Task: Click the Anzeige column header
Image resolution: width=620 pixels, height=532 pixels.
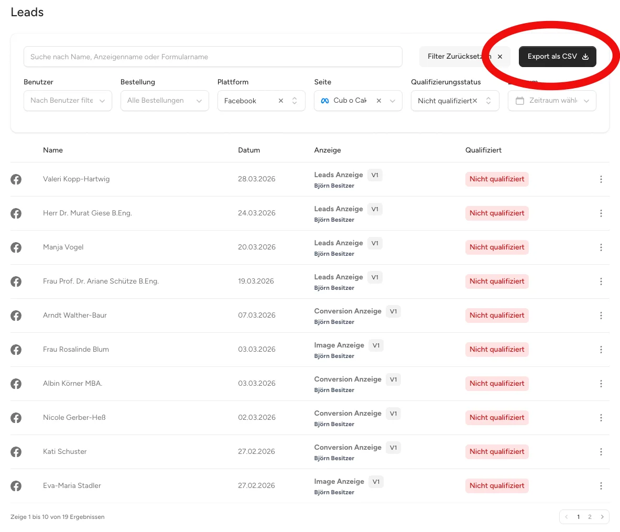Action: [328, 150]
